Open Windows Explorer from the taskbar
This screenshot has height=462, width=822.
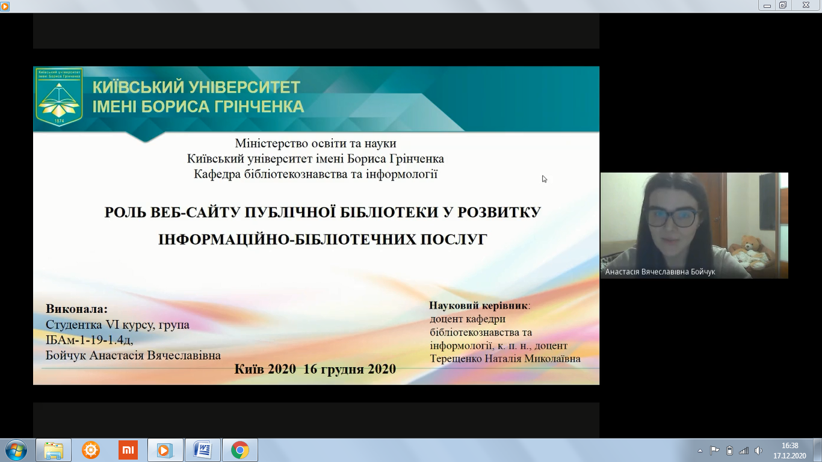(x=54, y=450)
